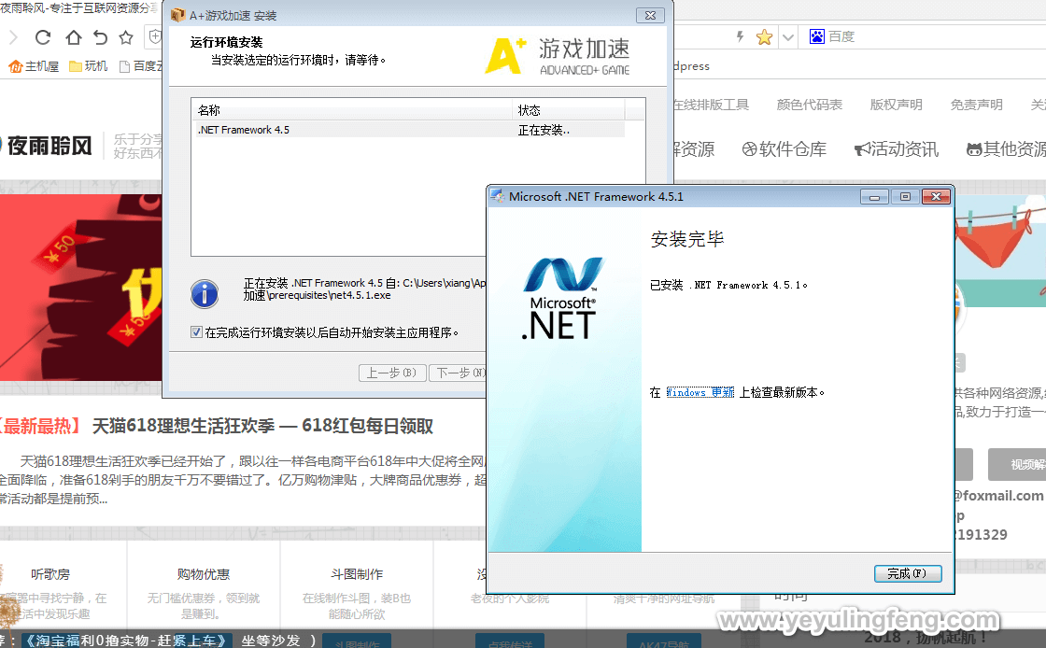1046x648 pixels.
Task: Click the gray 视频解 button on the webpage
Action: [x=1017, y=464]
